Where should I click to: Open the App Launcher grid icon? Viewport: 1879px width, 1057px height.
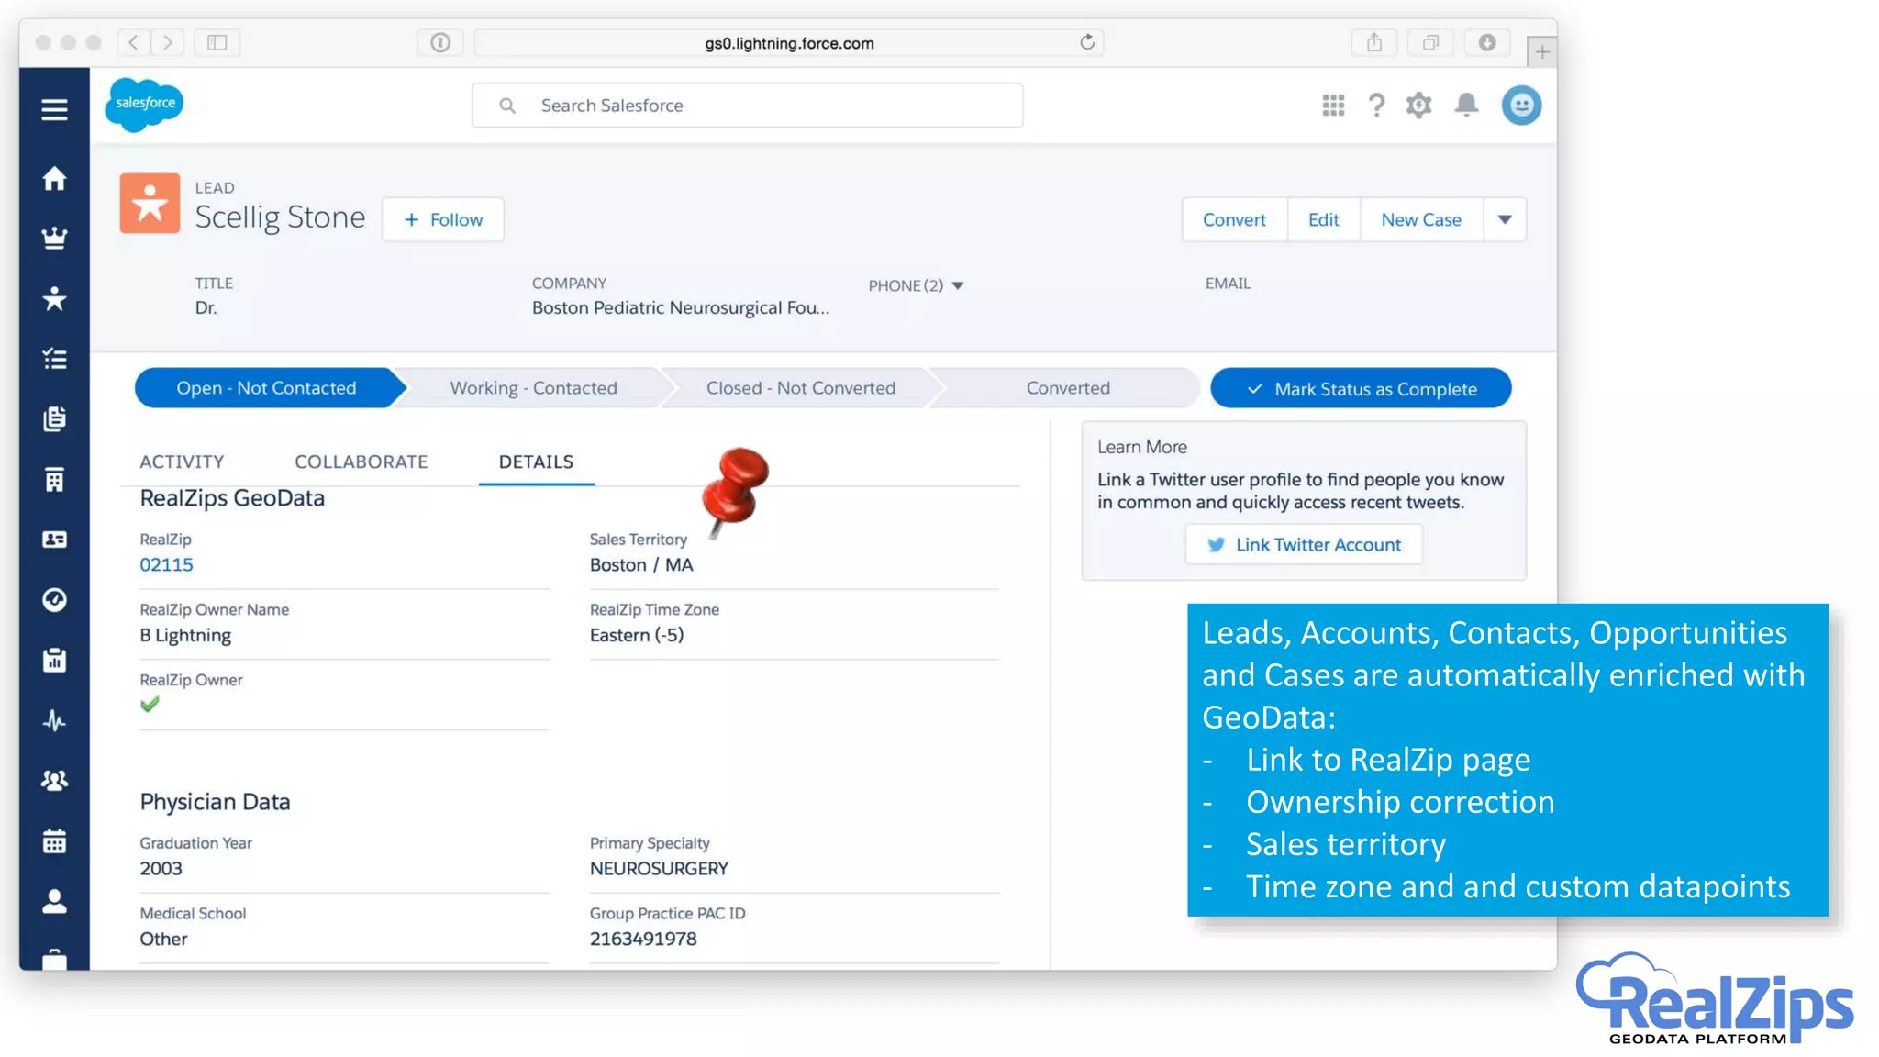(x=1333, y=106)
